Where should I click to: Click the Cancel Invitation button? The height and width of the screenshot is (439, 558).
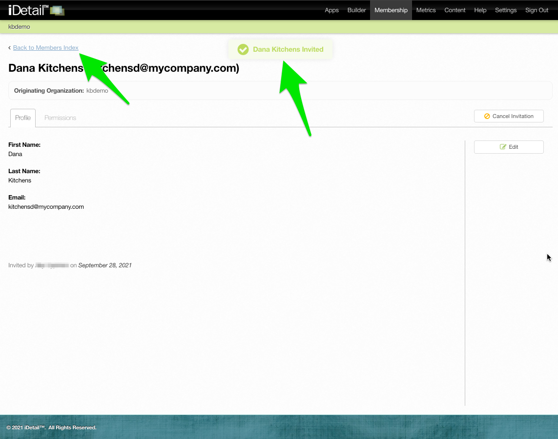[509, 116]
